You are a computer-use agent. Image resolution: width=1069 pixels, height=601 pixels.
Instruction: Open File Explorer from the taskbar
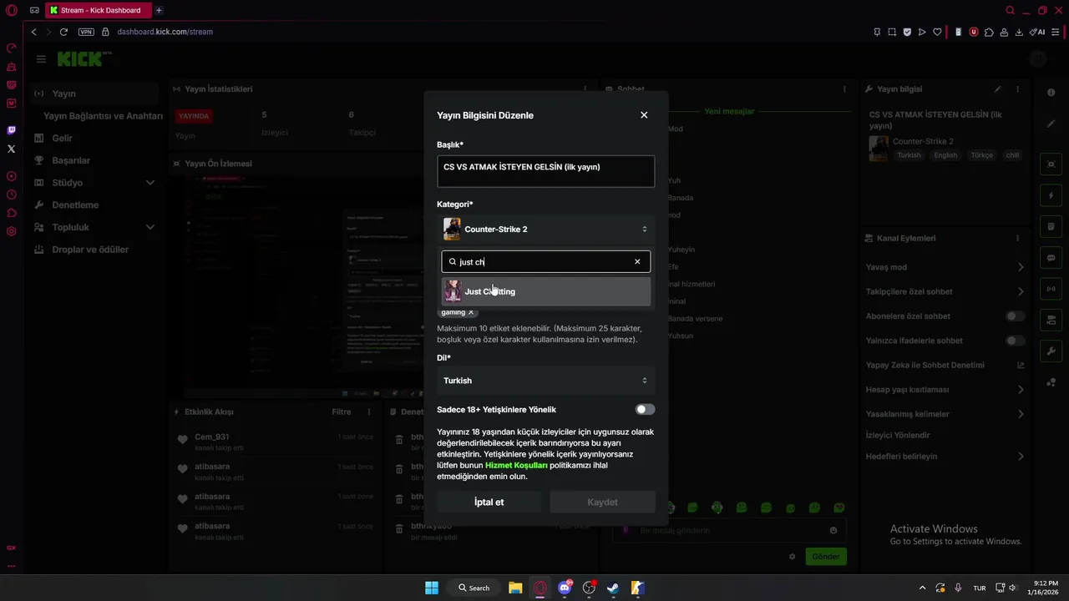coord(515,588)
